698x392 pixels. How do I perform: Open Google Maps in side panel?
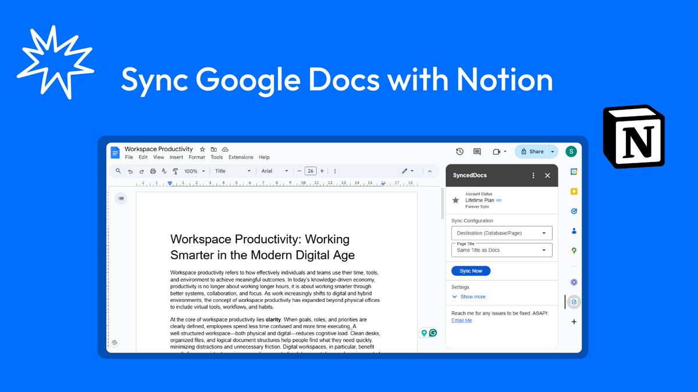click(574, 251)
